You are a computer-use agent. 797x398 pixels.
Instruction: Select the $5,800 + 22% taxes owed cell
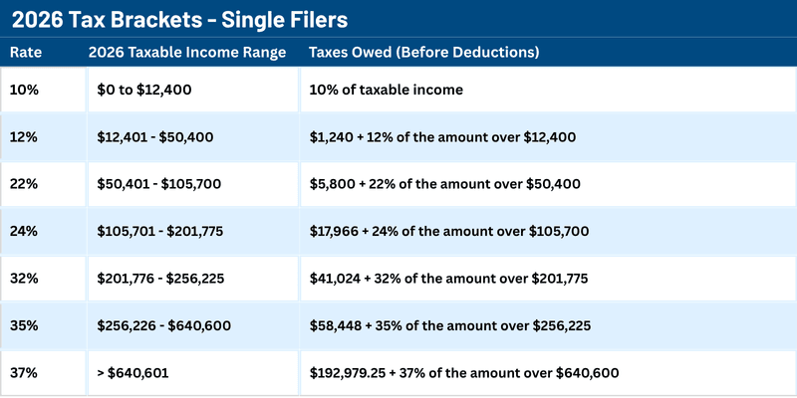(x=445, y=184)
